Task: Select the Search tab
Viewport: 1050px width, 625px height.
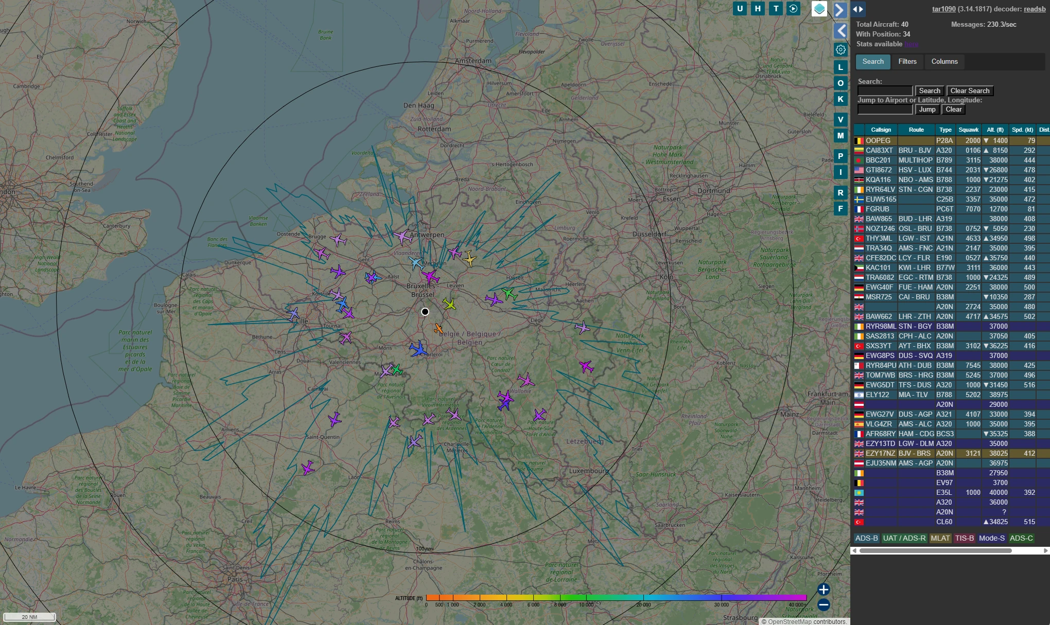Action: click(x=873, y=62)
